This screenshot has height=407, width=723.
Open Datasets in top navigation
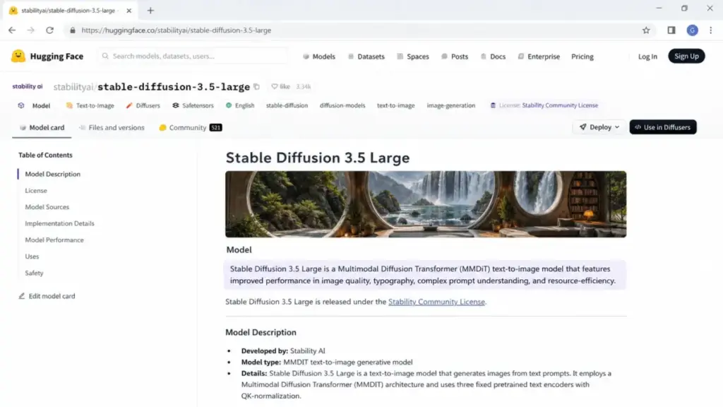point(366,57)
